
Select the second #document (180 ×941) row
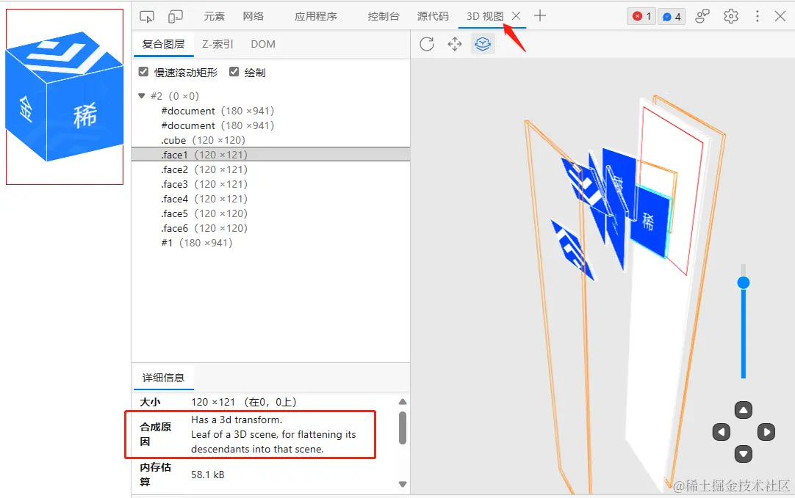[270, 125]
